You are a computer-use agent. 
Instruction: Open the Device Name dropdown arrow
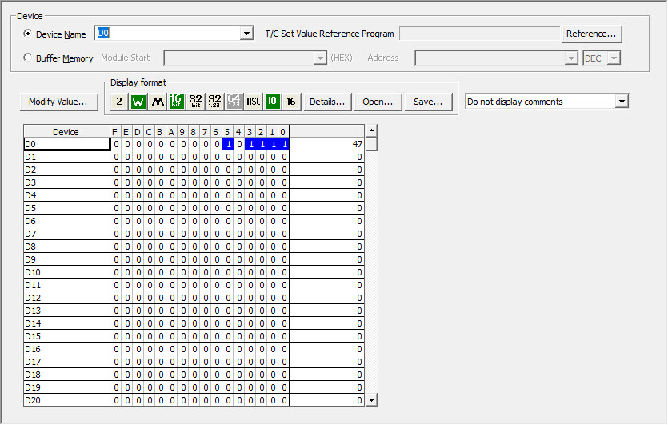246,34
